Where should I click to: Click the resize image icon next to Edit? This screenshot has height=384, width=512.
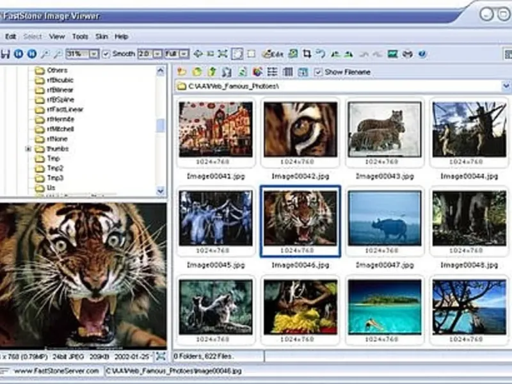[293, 54]
